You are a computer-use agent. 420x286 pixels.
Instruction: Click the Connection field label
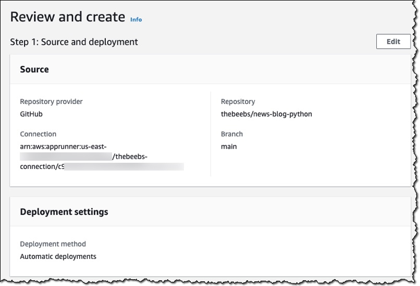coord(38,134)
